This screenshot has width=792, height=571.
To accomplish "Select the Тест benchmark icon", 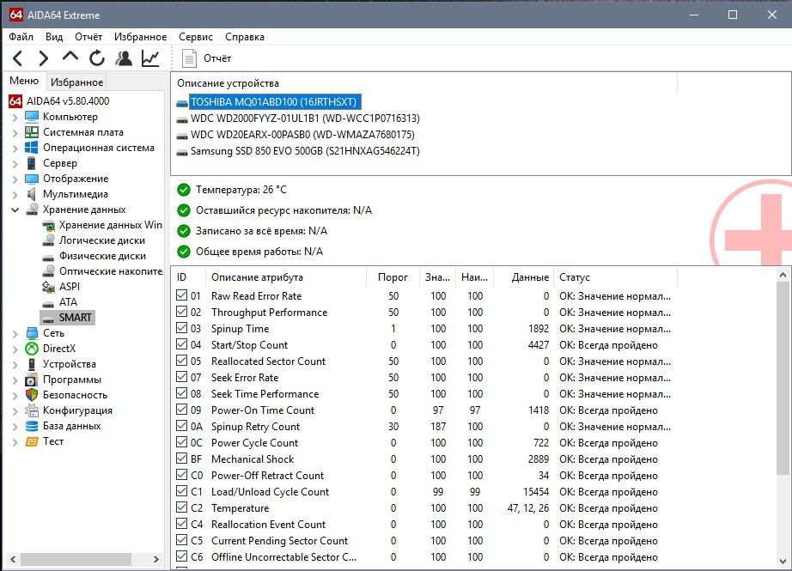I will (32, 441).
